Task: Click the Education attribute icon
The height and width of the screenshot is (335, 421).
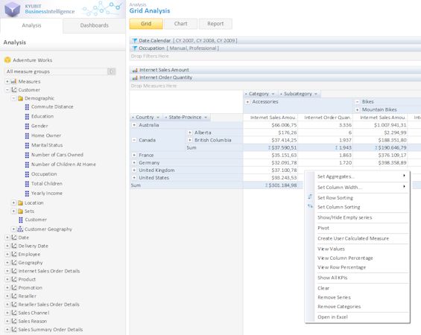Action: click(x=27, y=117)
